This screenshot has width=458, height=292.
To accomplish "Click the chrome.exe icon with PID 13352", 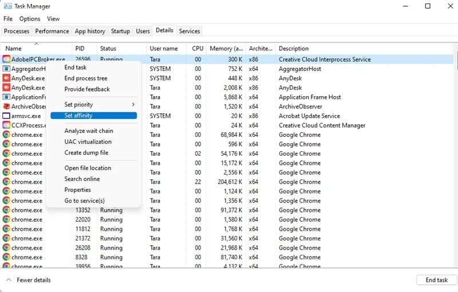I will pyautogui.click(x=6, y=210).
